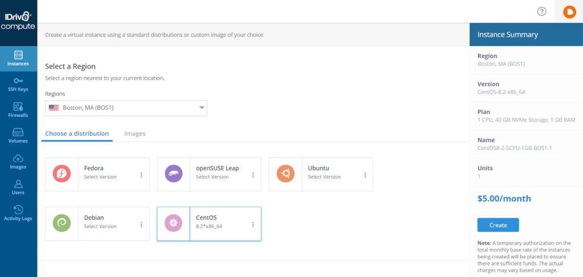Image resolution: width=583 pixels, height=277 pixels.
Task: Open CentOS version menu dots
Action: point(253,225)
